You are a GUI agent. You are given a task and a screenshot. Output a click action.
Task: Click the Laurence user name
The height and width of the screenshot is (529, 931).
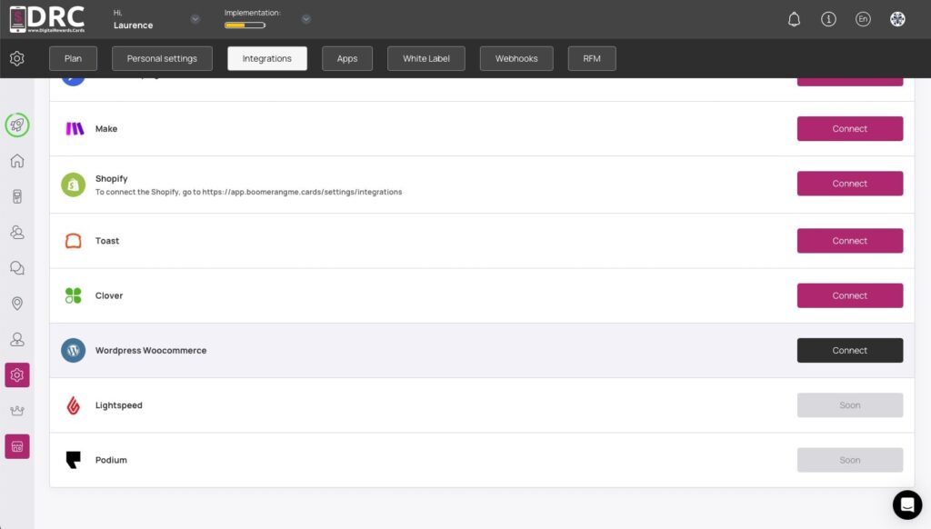[133, 25]
